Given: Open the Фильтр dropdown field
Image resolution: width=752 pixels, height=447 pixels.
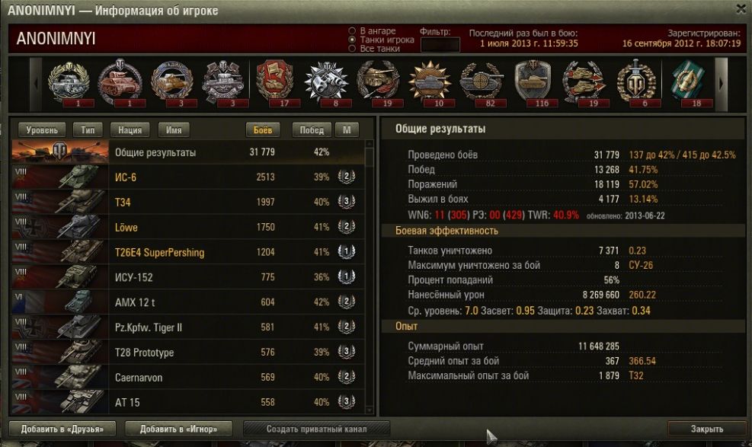Looking at the screenshot, I should coord(440,45).
